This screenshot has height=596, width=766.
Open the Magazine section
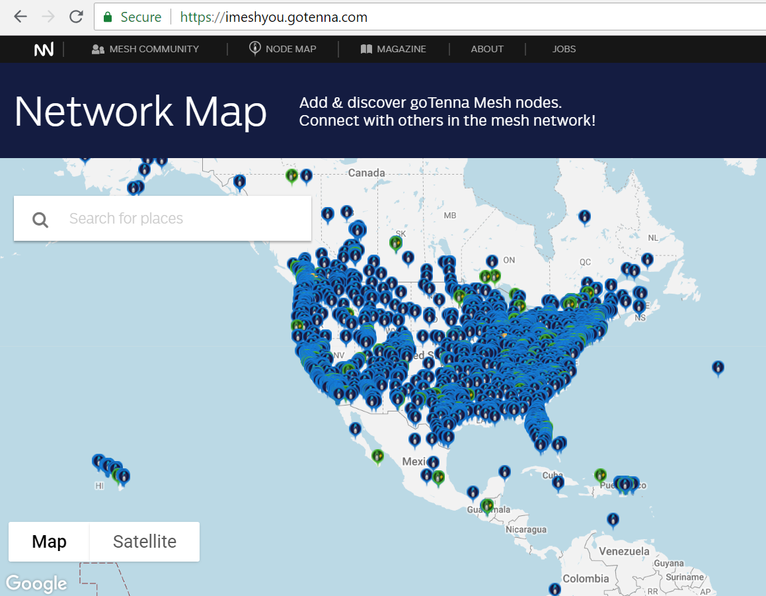coord(393,49)
